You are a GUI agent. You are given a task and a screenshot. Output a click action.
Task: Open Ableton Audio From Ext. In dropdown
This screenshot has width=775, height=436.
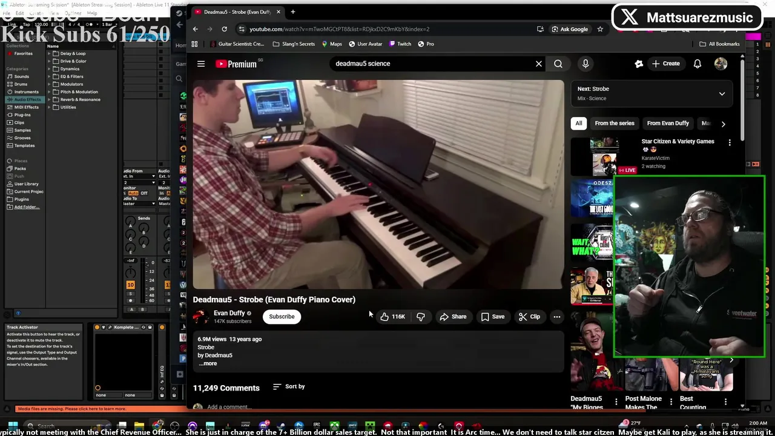coord(139,177)
